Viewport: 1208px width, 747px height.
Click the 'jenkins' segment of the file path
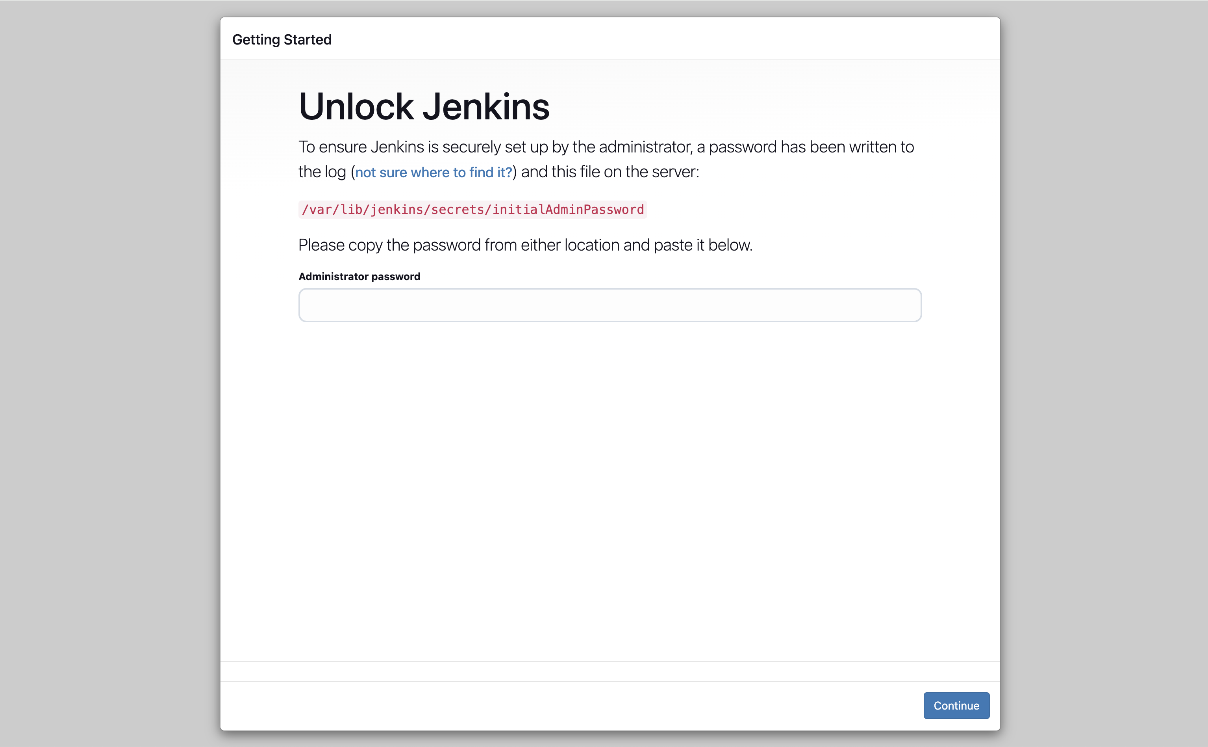pos(396,210)
